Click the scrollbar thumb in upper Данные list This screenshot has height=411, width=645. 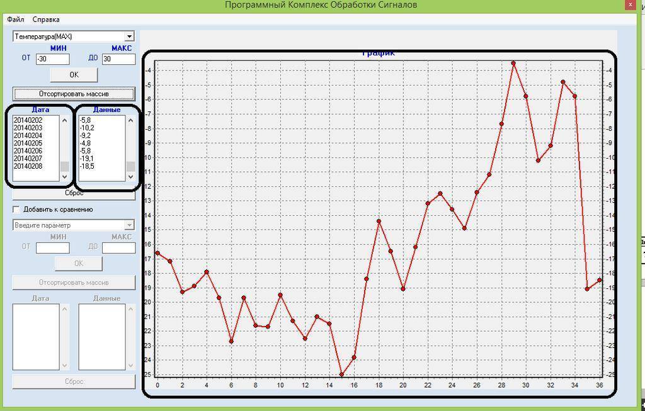(130, 166)
